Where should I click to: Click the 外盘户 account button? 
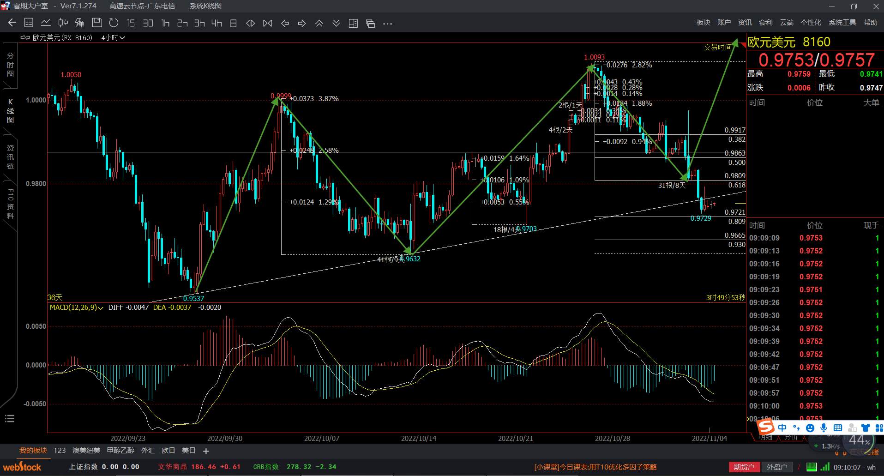(777, 467)
